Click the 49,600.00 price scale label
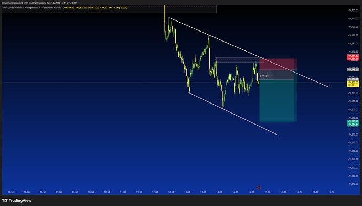This screenshot has width=362, height=206. [353, 110]
